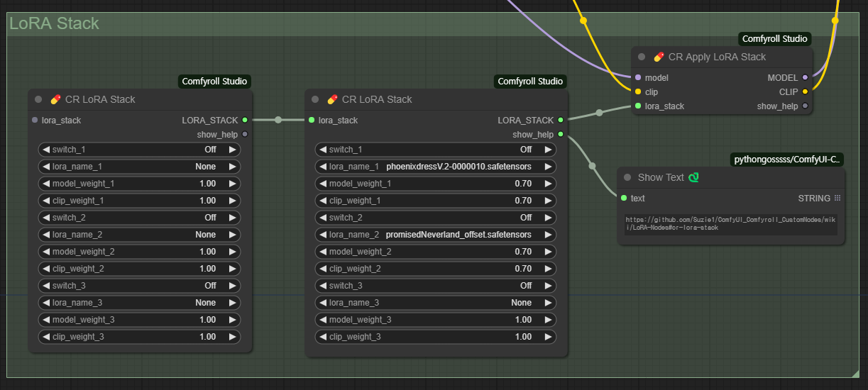The width and height of the screenshot is (868, 390).
Task: Click the STRING output grid icon
Action: tap(837, 199)
